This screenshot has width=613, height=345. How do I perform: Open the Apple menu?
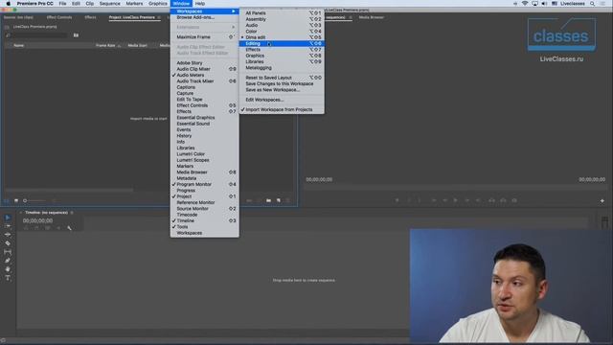coord(9,4)
